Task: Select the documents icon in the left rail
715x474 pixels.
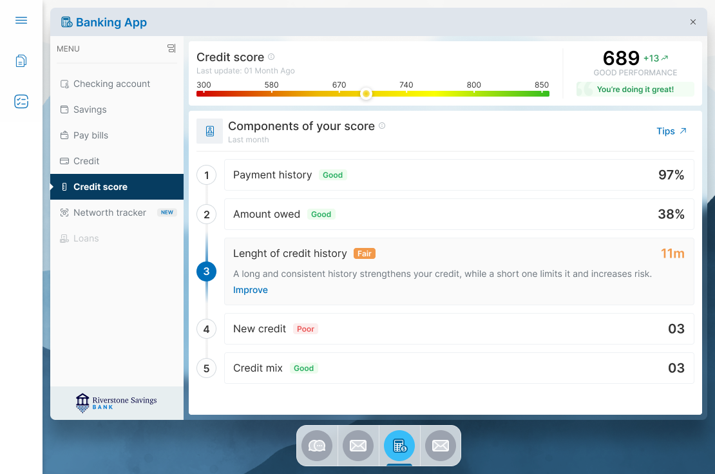Action: point(21,61)
